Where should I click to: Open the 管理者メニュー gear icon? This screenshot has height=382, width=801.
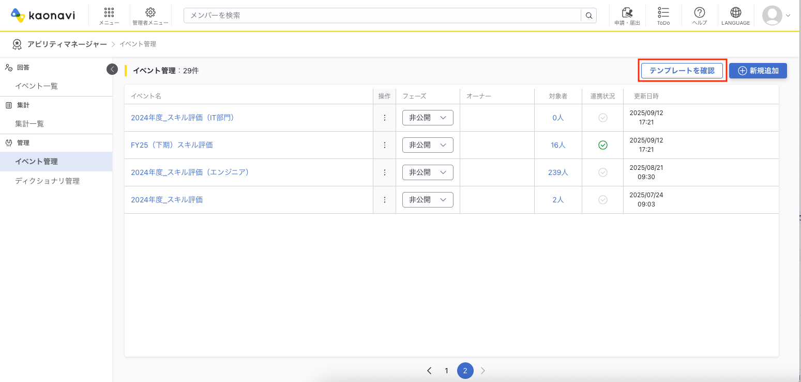click(150, 15)
